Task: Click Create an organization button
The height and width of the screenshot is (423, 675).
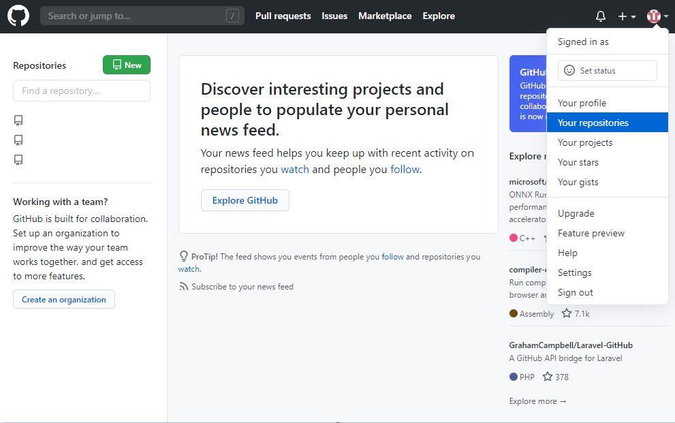Action: (64, 300)
